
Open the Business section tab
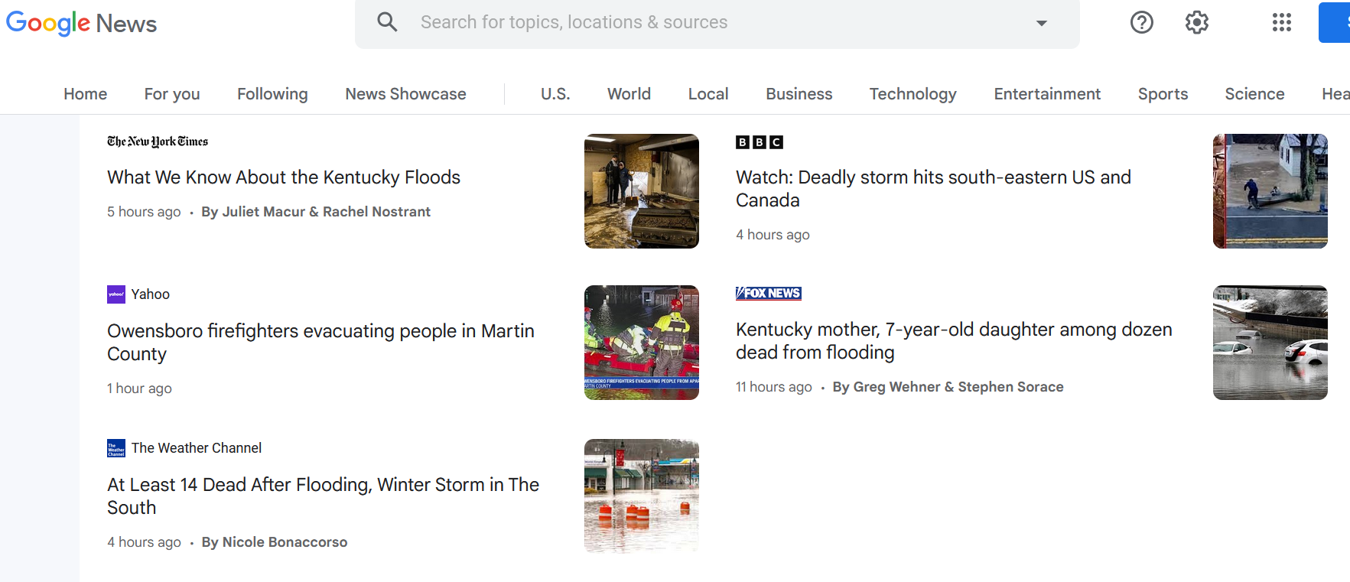tap(799, 94)
